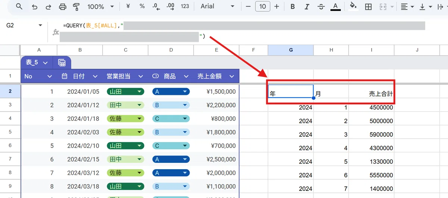Open the 営業担当 column header dropdown
The image size is (448, 198).
pyautogui.click(x=141, y=76)
